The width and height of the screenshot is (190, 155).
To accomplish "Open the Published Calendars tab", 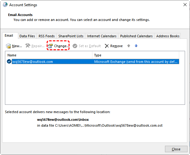I will (x=136, y=36).
